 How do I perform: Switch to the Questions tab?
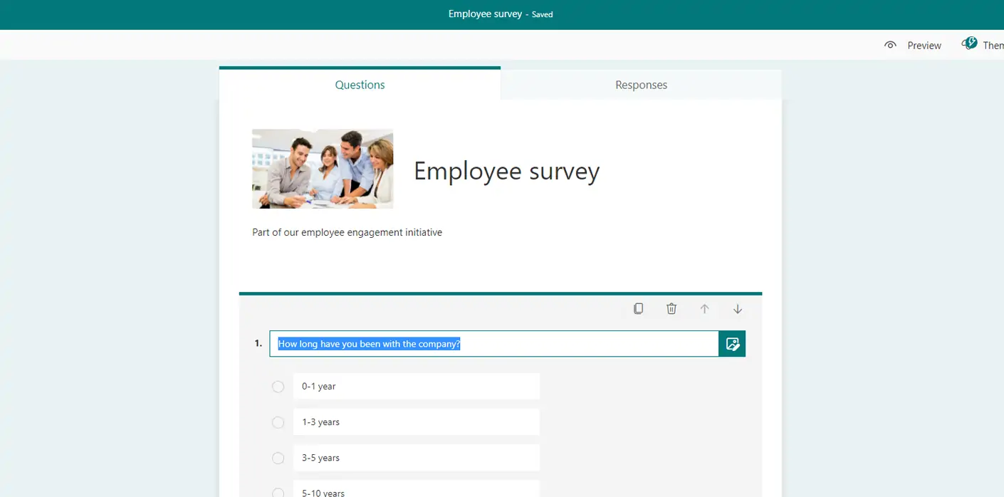(360, 84)
